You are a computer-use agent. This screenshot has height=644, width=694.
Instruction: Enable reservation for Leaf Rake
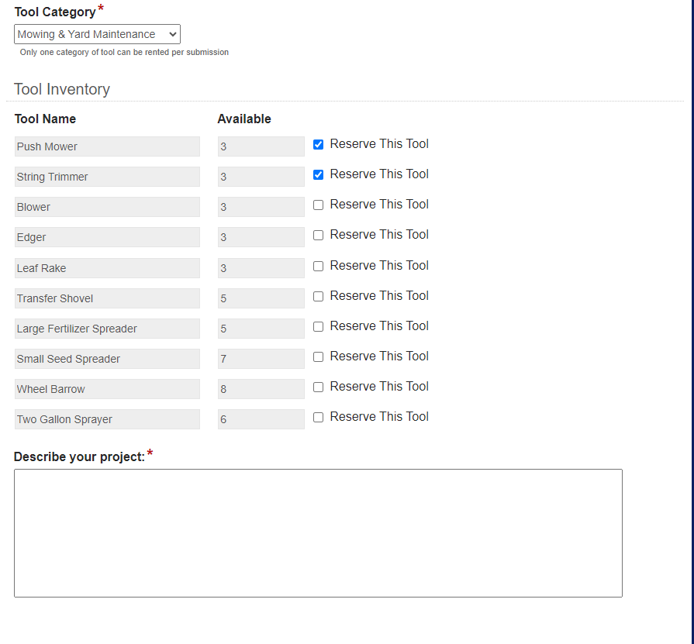[x=318, y=267]
